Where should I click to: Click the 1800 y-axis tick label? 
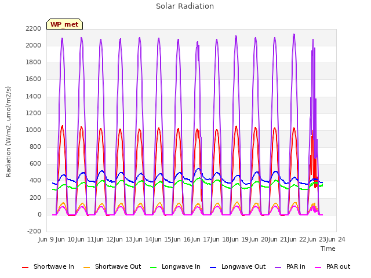click(34, 63)
